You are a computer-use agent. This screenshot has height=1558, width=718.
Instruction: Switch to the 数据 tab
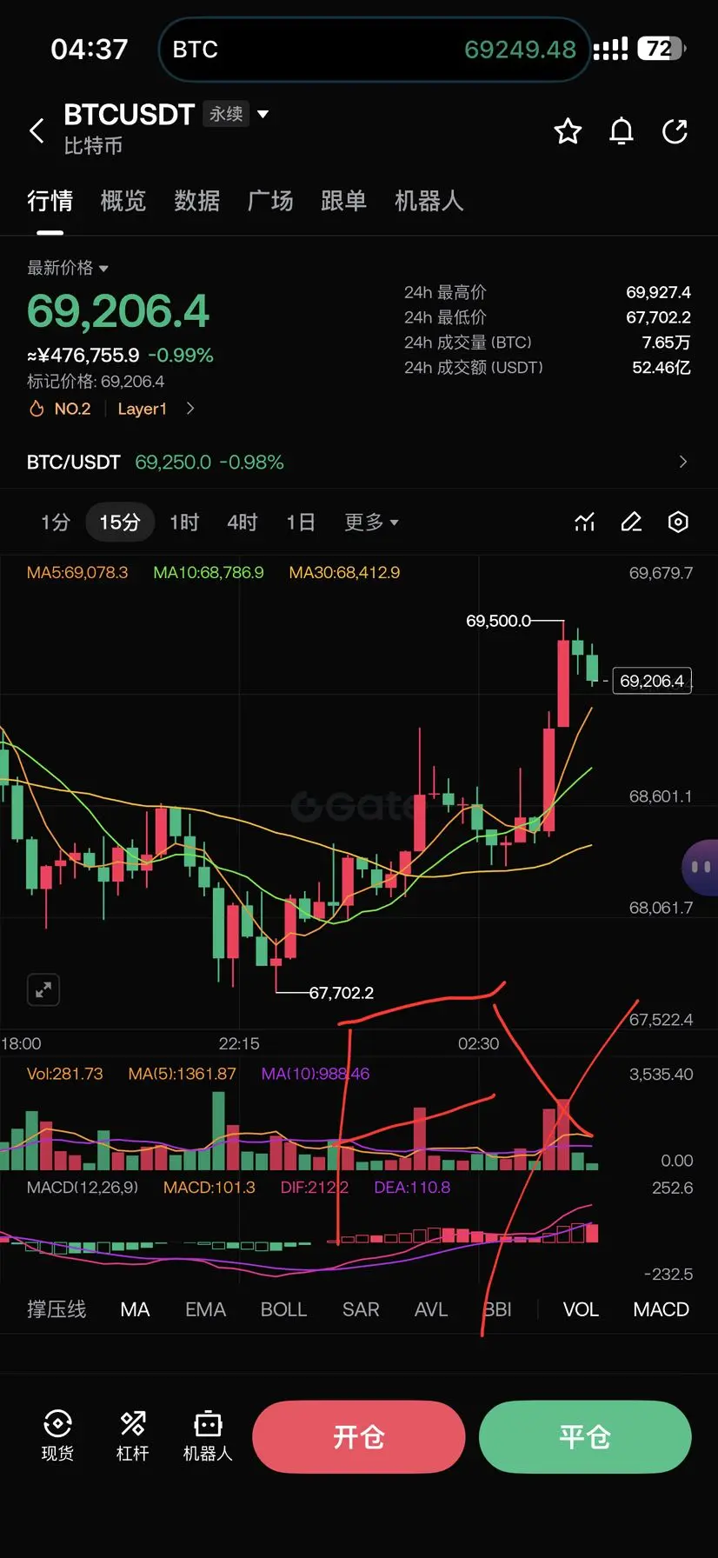pos(196,201)
